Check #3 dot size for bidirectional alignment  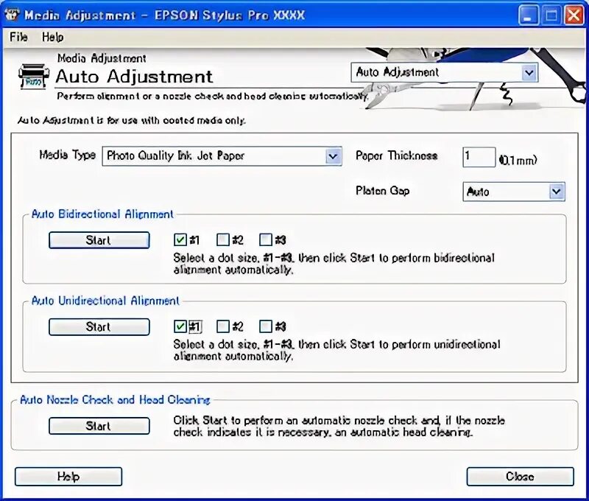tap(266, 239)
